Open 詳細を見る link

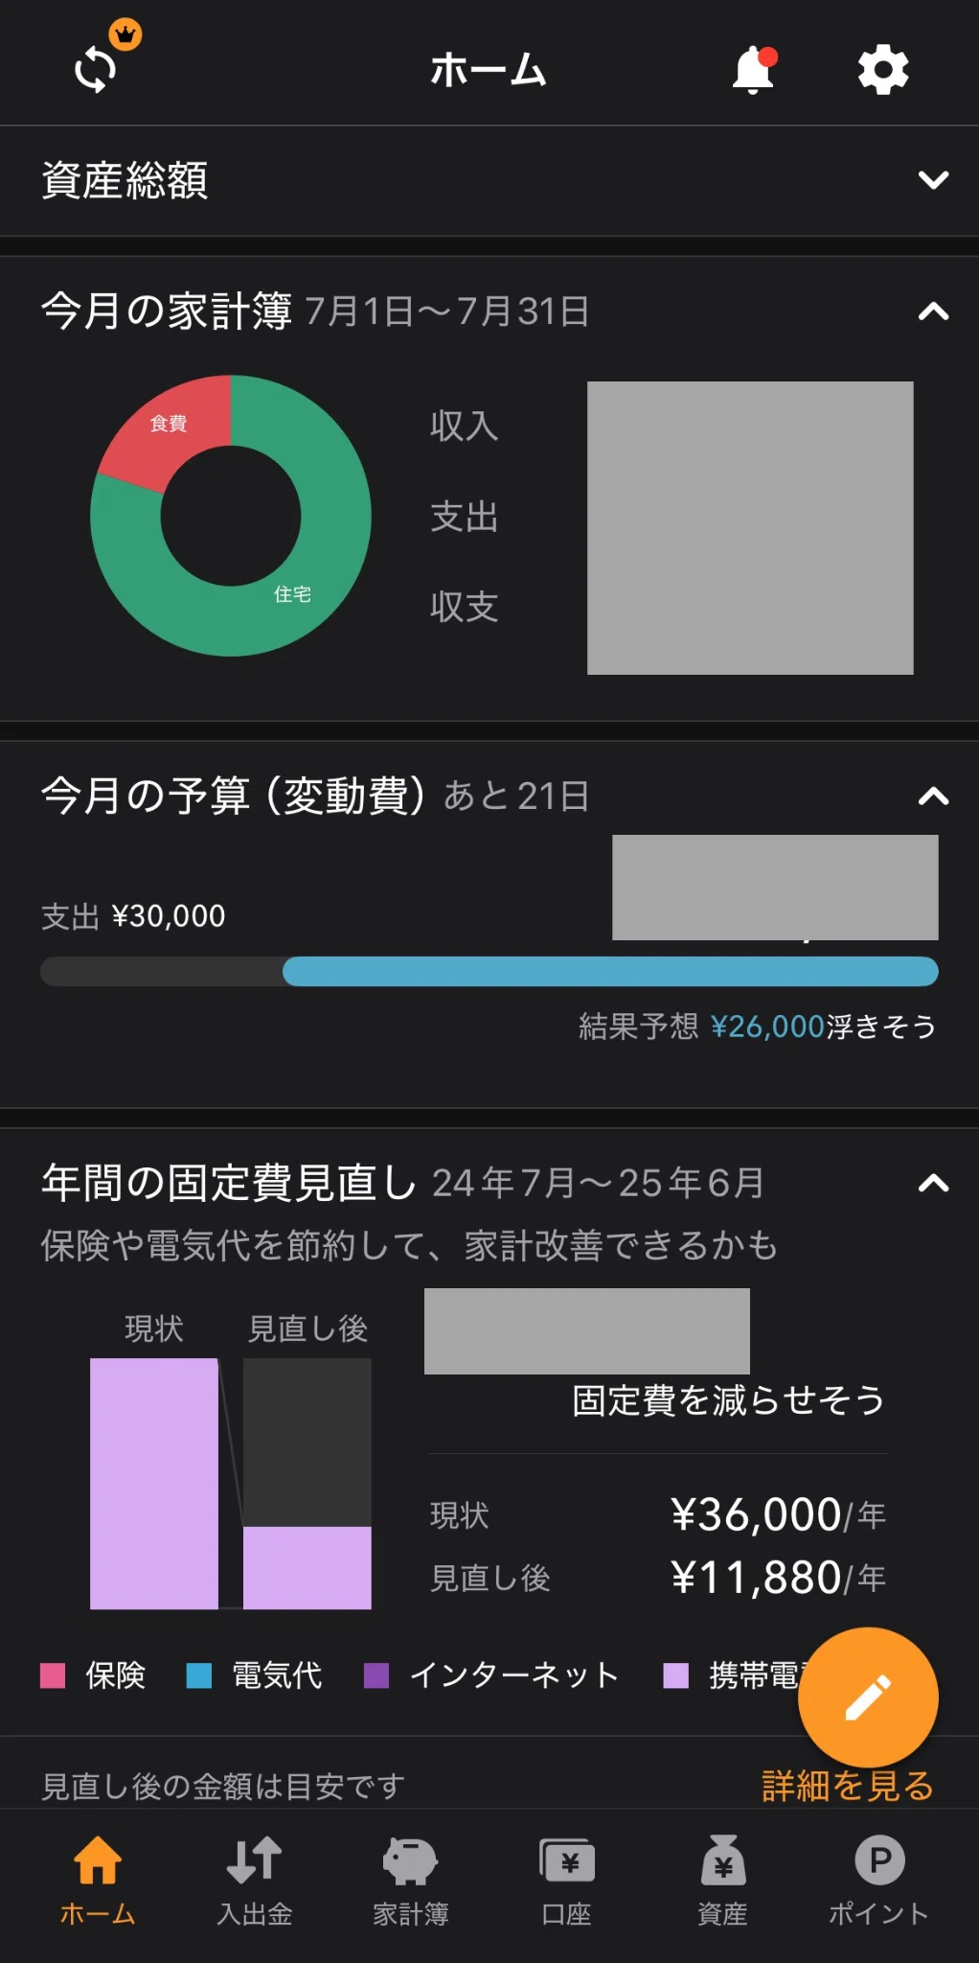(847, 1787)
